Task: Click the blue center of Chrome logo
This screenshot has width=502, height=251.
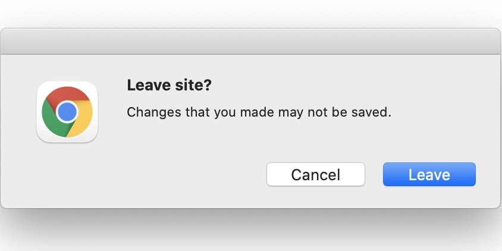Action: tap(67, 112)
